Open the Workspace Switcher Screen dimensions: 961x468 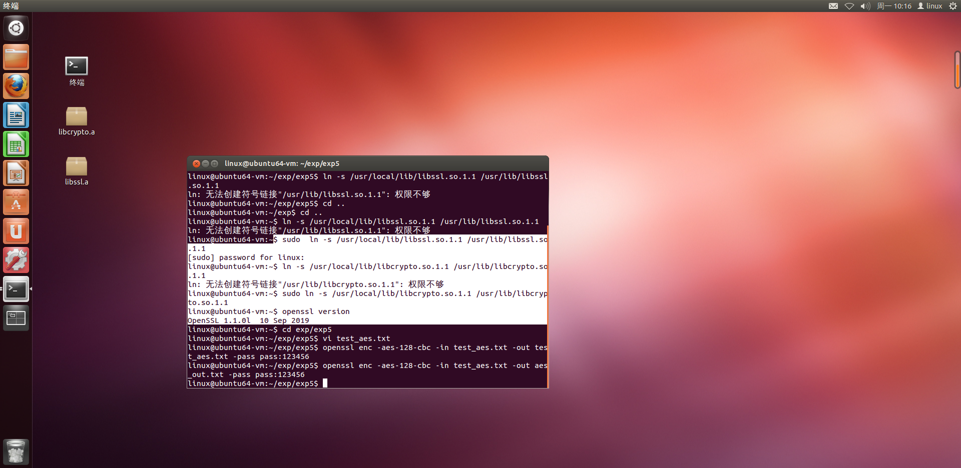(16, 318)
